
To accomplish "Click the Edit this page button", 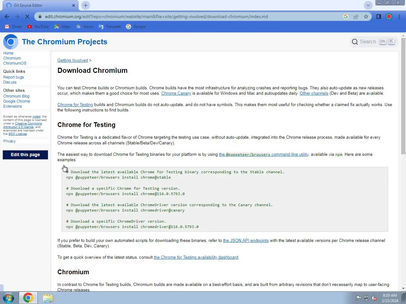I will (x=25, y=155).
